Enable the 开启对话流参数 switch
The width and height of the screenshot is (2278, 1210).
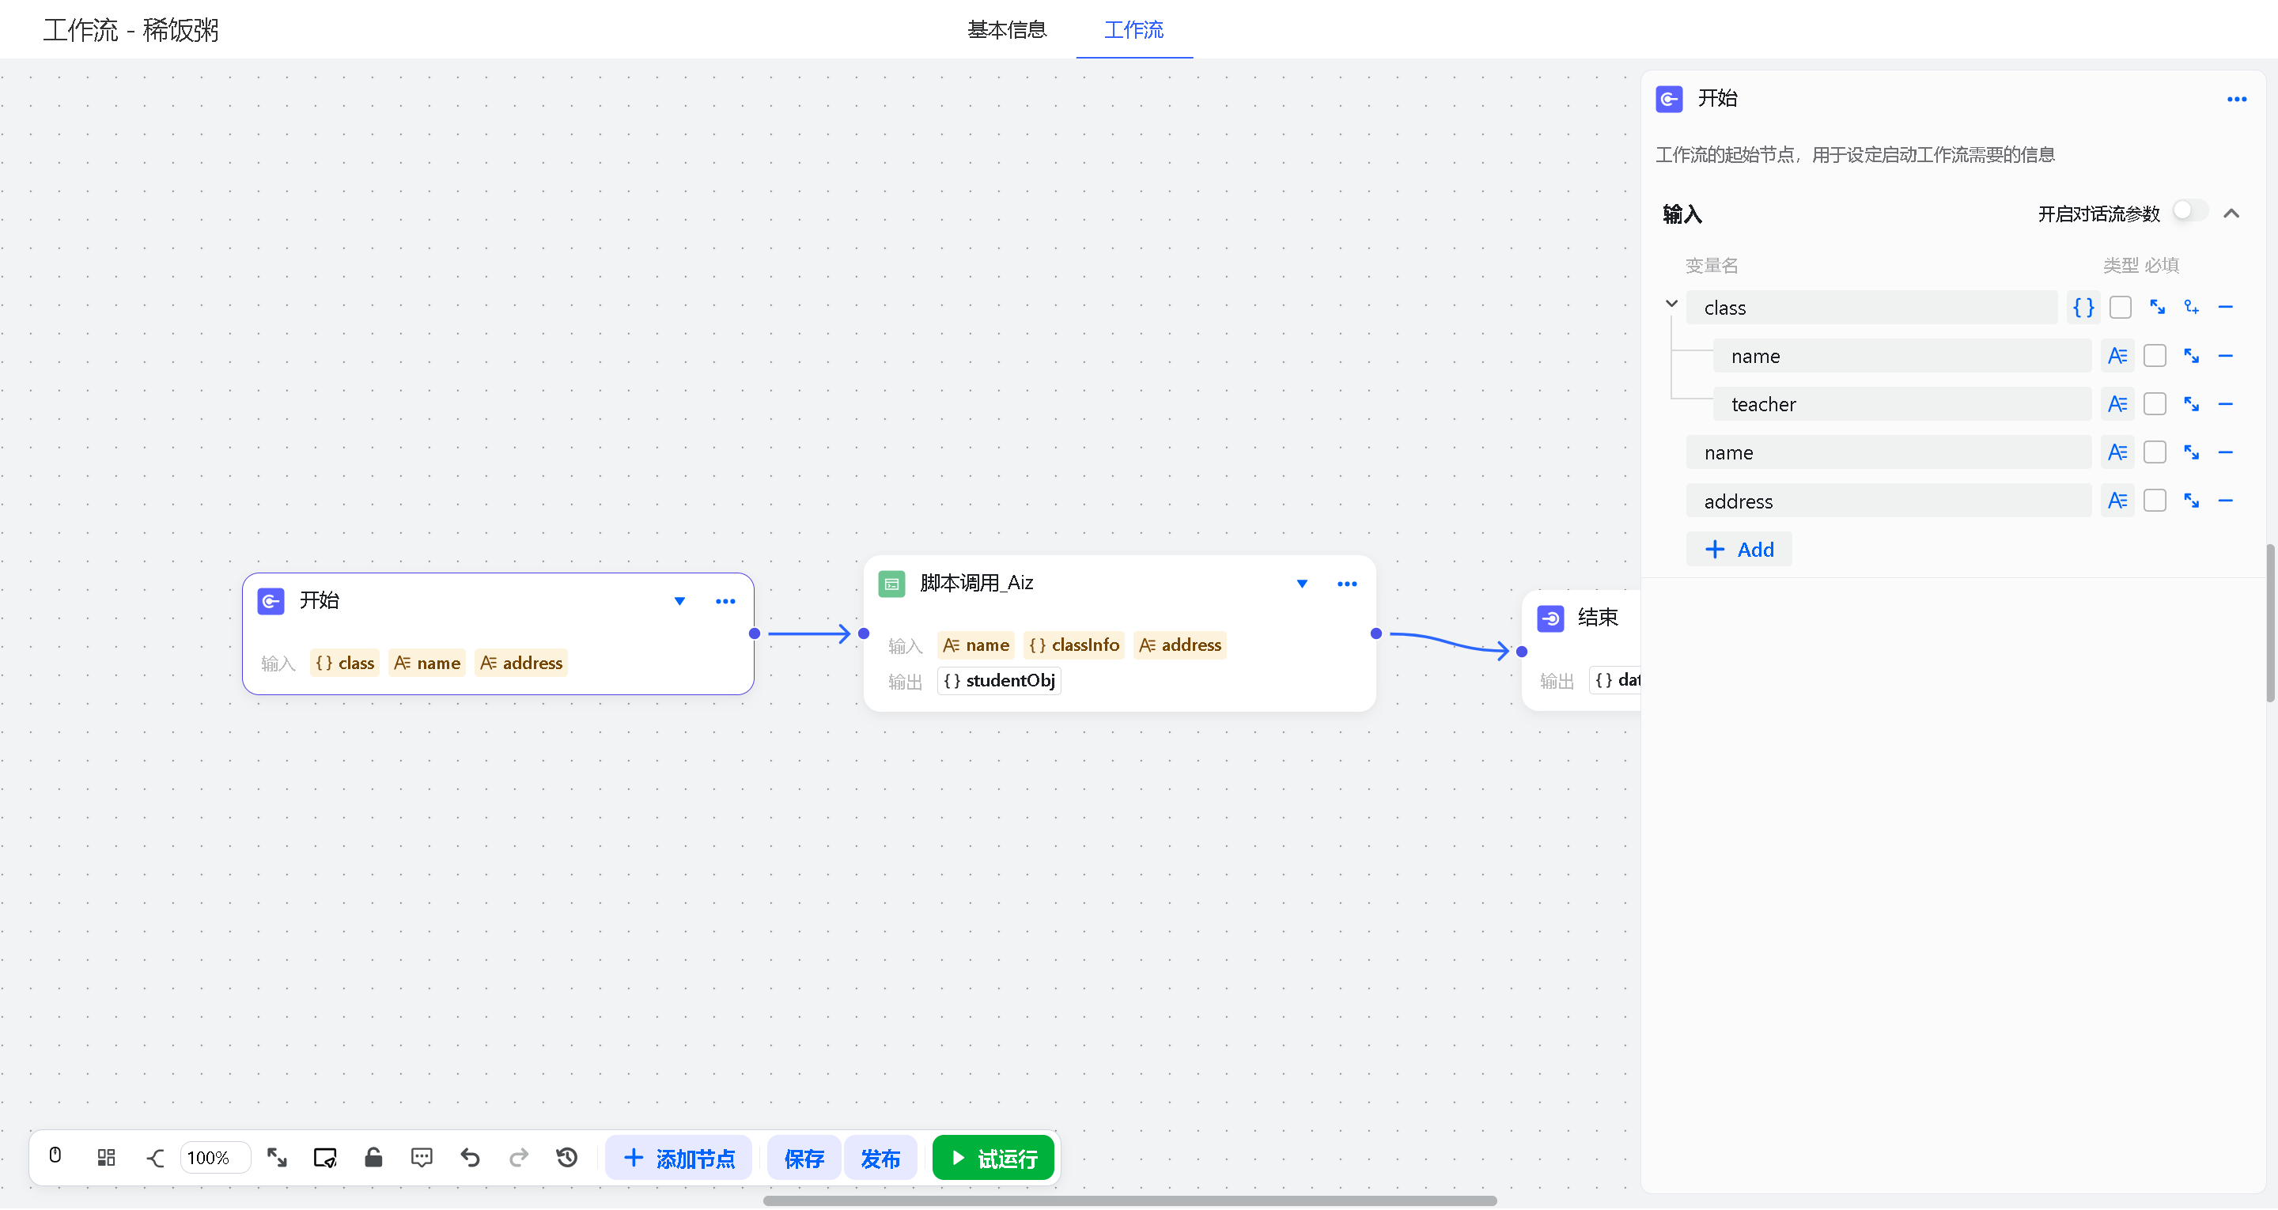[x=2189, y=212]
